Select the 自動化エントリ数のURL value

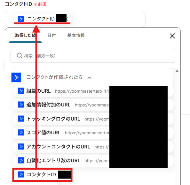coord(93,161)
